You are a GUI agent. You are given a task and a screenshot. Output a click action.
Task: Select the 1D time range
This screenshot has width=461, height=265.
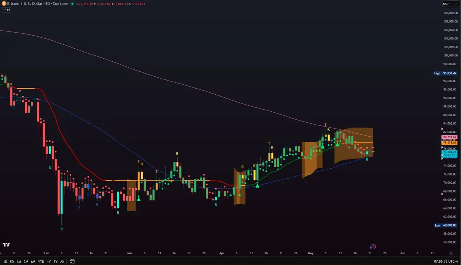pos(5,262)
